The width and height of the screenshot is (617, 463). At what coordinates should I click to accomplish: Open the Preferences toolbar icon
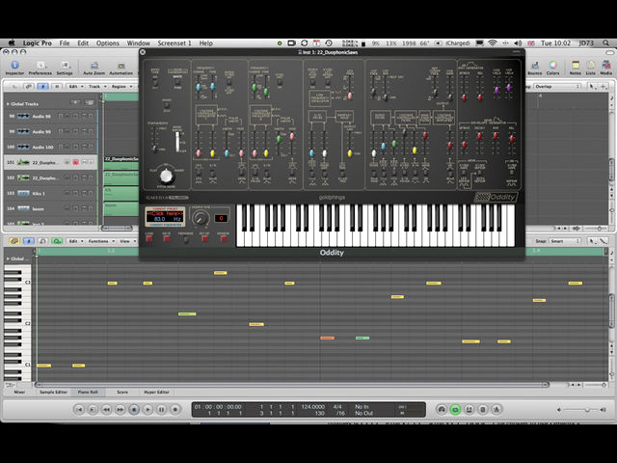point(40,68)
